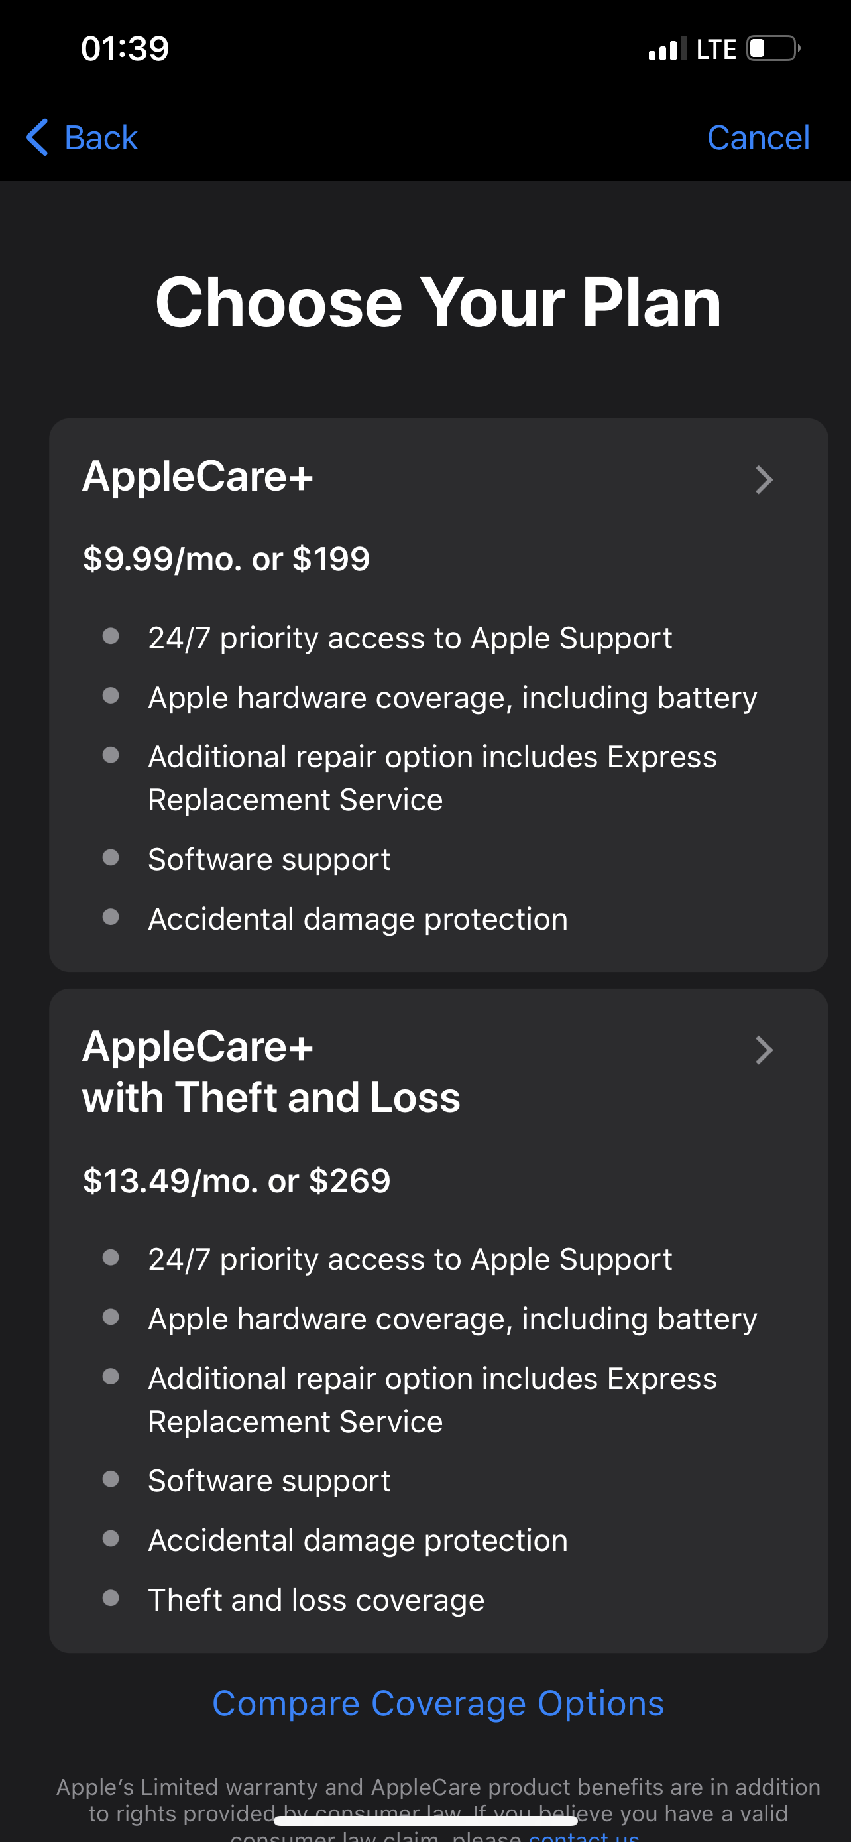Open Compare Coverage Options link
Image resolution: width=851 pixels, height=1842 pixels.
pos(438,1703)
